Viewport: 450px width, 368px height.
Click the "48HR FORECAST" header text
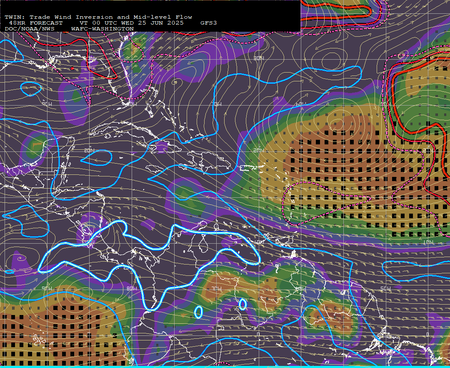[x=35, y=23]
